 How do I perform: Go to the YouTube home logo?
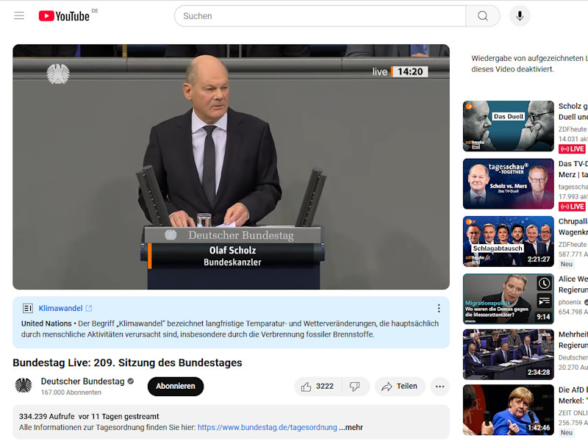[64, 15]
